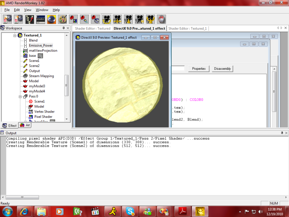Click the volume icon in system tray
The height and width of the screenshot is (217, 289).
[x=260, y=212]
